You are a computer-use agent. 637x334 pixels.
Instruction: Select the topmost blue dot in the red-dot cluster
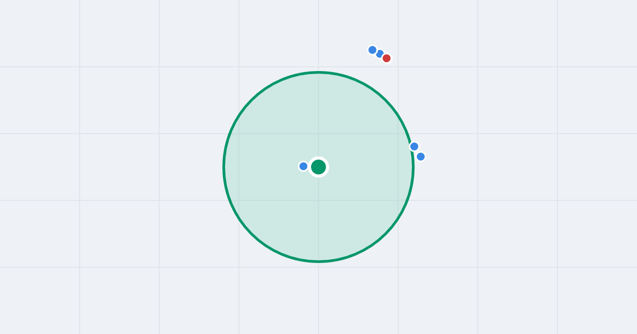373,50
